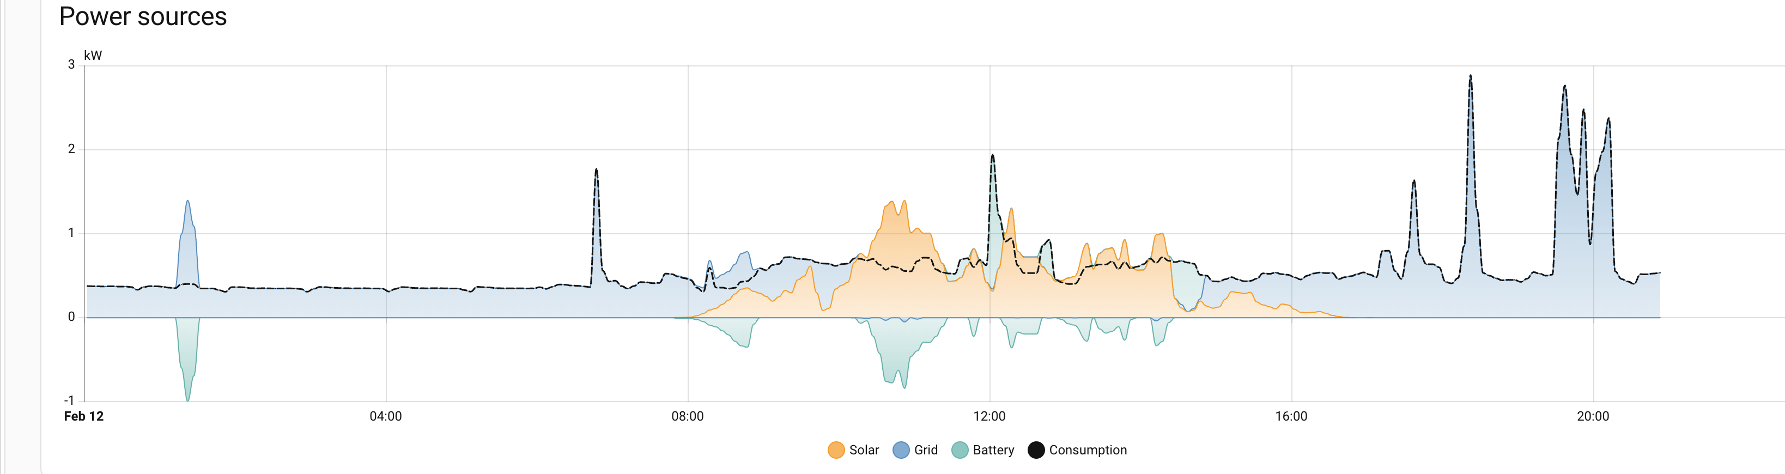1785x474 pixels.
Task: Click the -1 value on y-axis
Action: (x=69, y=400)
